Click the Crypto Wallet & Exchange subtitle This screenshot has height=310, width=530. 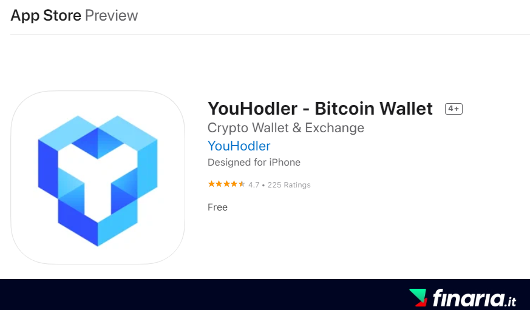[285, 127]
